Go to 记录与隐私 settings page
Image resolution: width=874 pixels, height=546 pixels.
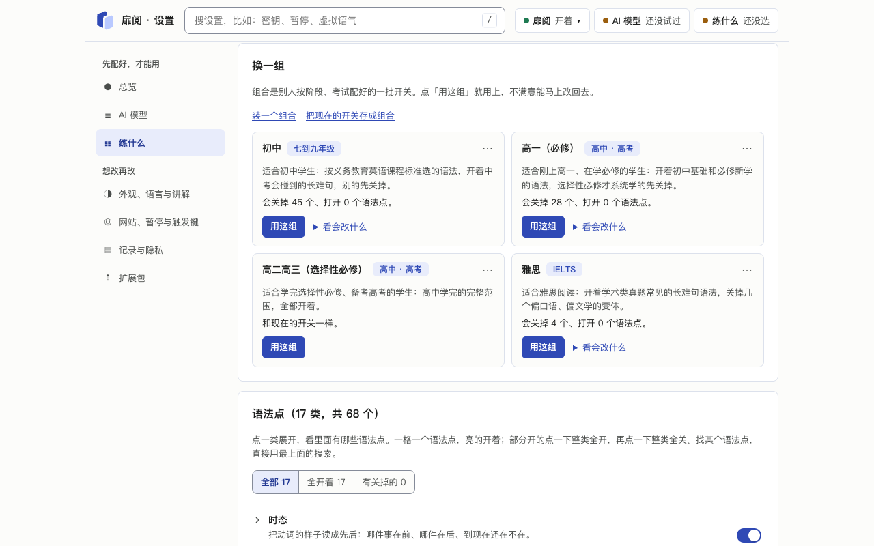160,250
